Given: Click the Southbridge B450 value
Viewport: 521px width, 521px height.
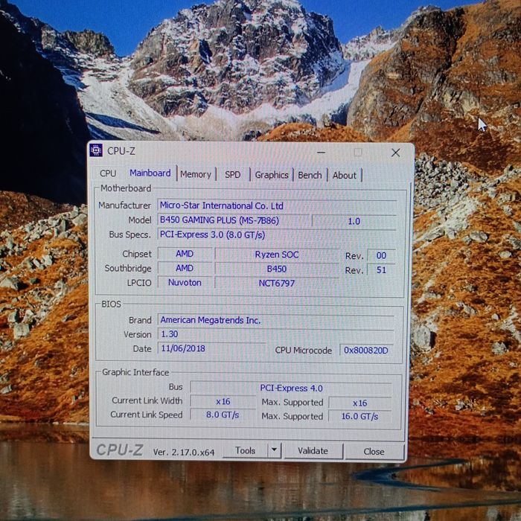Looking at the screenshot, I should (x=277, y=269).
